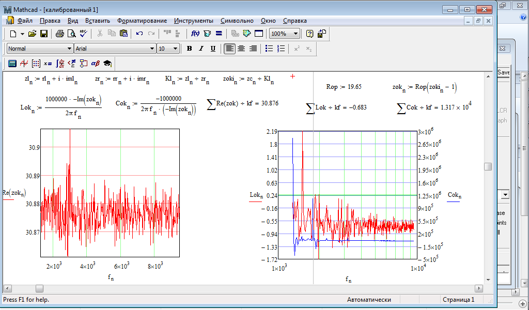Click the Insert Function f(x) icon
Image resolution: width=529 pixels, height=310 pixels.
[195, 34]
